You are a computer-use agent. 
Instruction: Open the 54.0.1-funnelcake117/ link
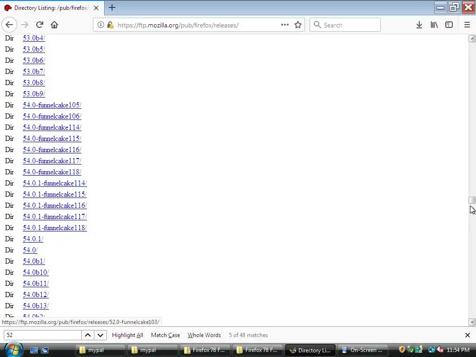(x=55, y=217)
